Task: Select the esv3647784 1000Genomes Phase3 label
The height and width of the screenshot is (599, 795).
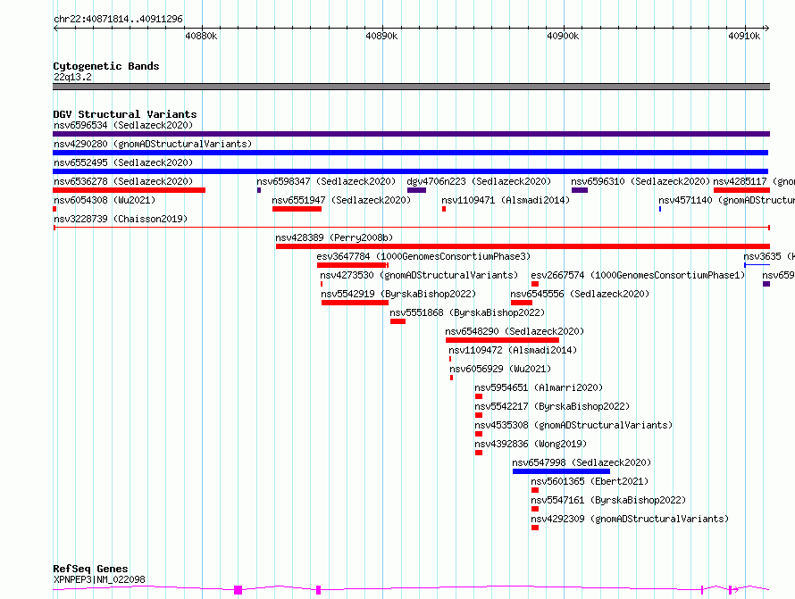Action: pyautogui.click(x=423, y=256)
